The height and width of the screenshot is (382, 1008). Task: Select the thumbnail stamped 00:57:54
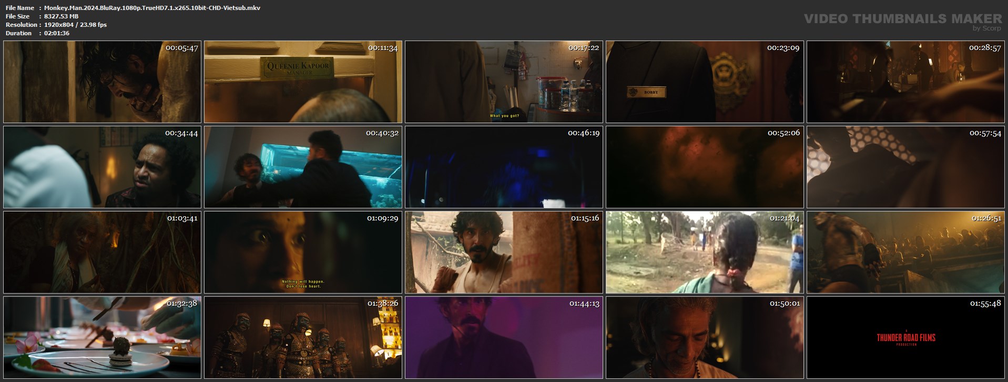(905, 167)
